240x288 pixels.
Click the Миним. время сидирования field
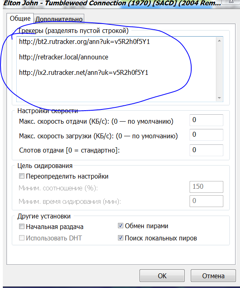(206, 201)
